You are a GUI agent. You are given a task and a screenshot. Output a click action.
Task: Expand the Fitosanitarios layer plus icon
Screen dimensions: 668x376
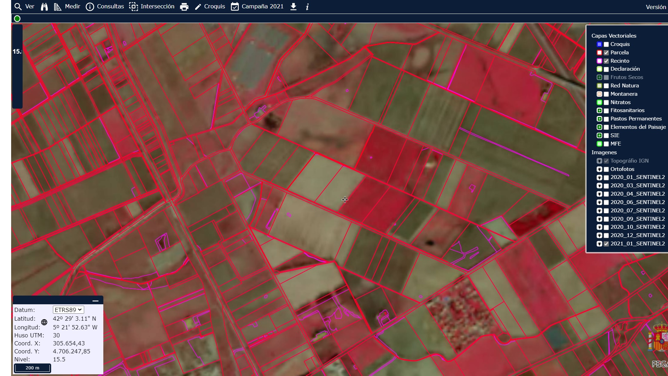[599, 110]
